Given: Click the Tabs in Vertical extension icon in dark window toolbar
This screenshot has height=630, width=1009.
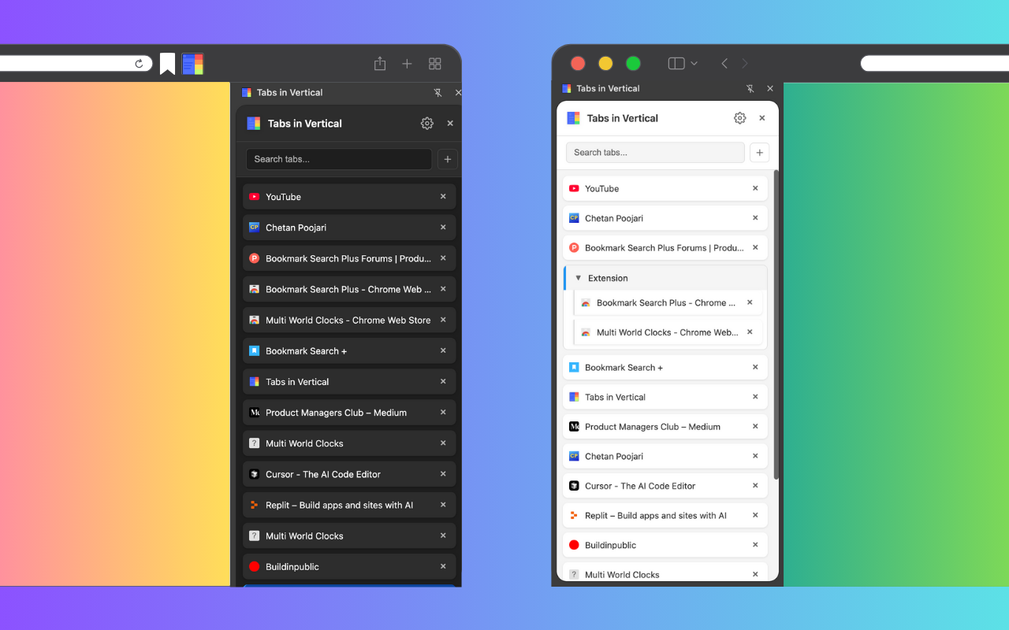Looking at the screenshot, I should pos(192,64).
